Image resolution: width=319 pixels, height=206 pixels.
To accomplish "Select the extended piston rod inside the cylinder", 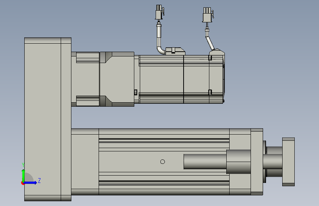I will pyautogui.click(x=205, y=162).
